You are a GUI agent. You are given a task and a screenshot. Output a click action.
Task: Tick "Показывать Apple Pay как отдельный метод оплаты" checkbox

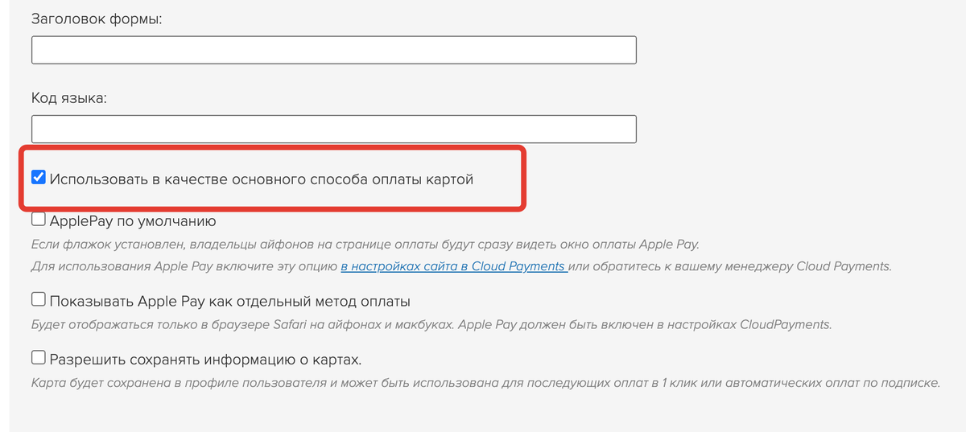coord(38,300)
